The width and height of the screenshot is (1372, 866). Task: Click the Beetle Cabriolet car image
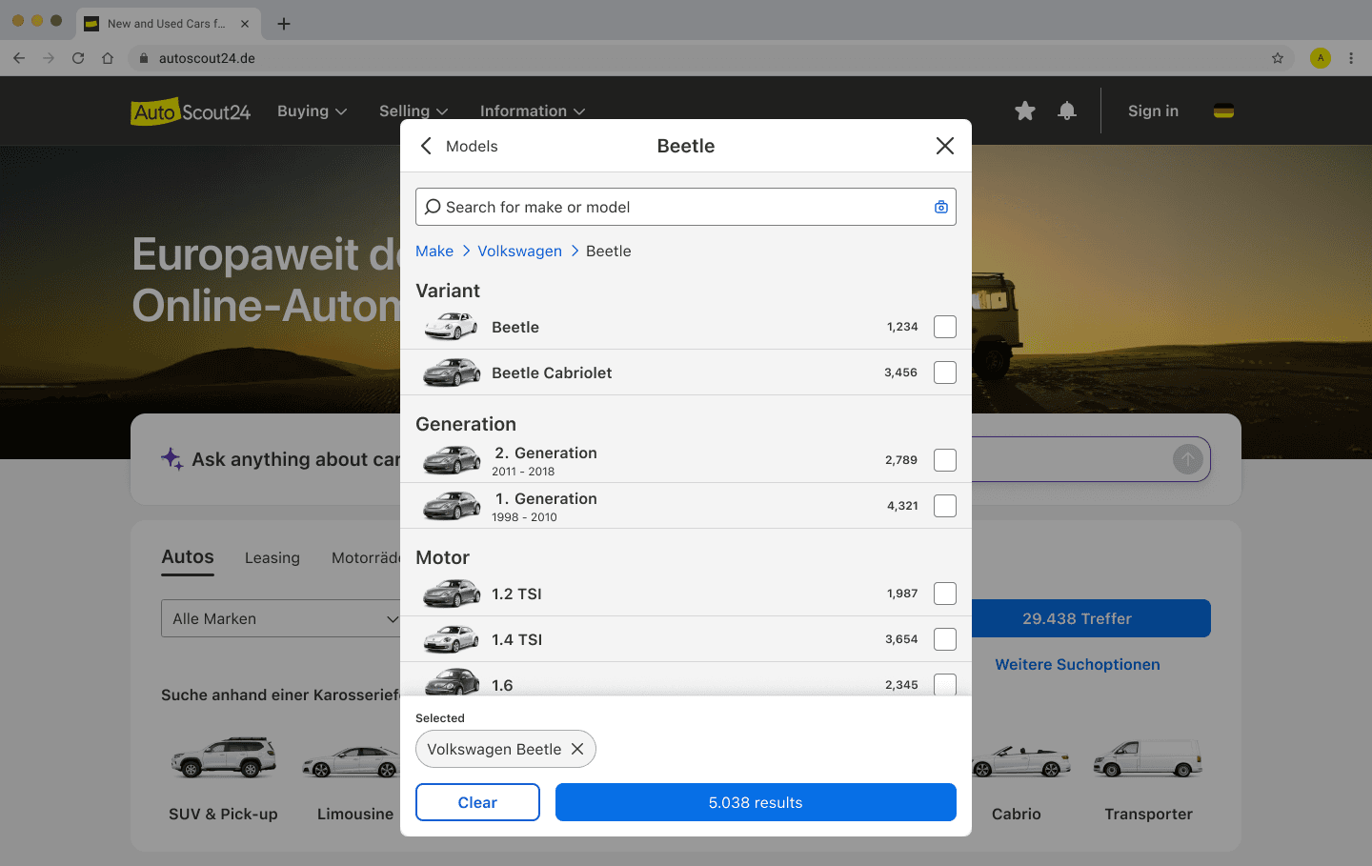click(452, 373)
